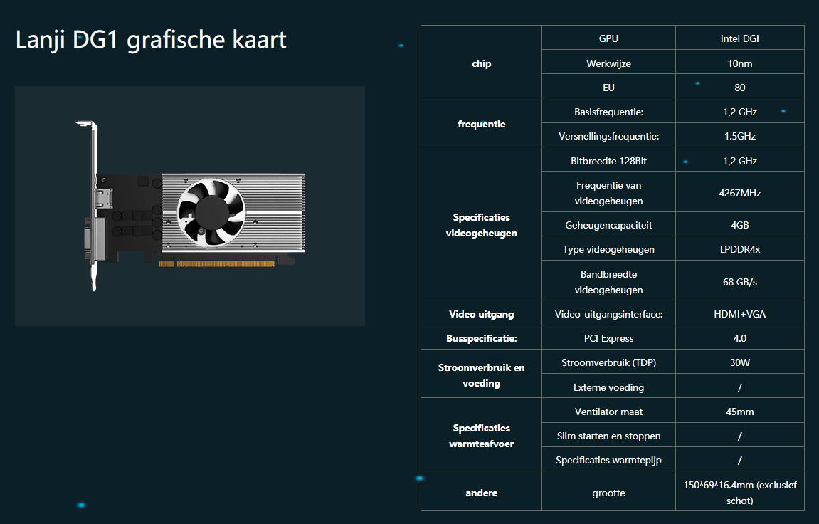
Task: Click the 'Slim starten en stoppen' label
Action: [x=608, y=435]
